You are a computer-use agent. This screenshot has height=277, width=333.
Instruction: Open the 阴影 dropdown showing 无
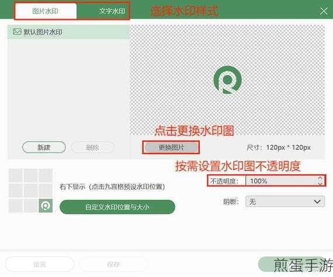[285, 202]
